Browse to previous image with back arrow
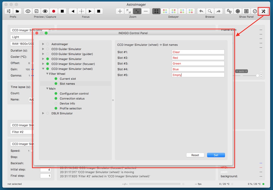 tap(201, 11)
